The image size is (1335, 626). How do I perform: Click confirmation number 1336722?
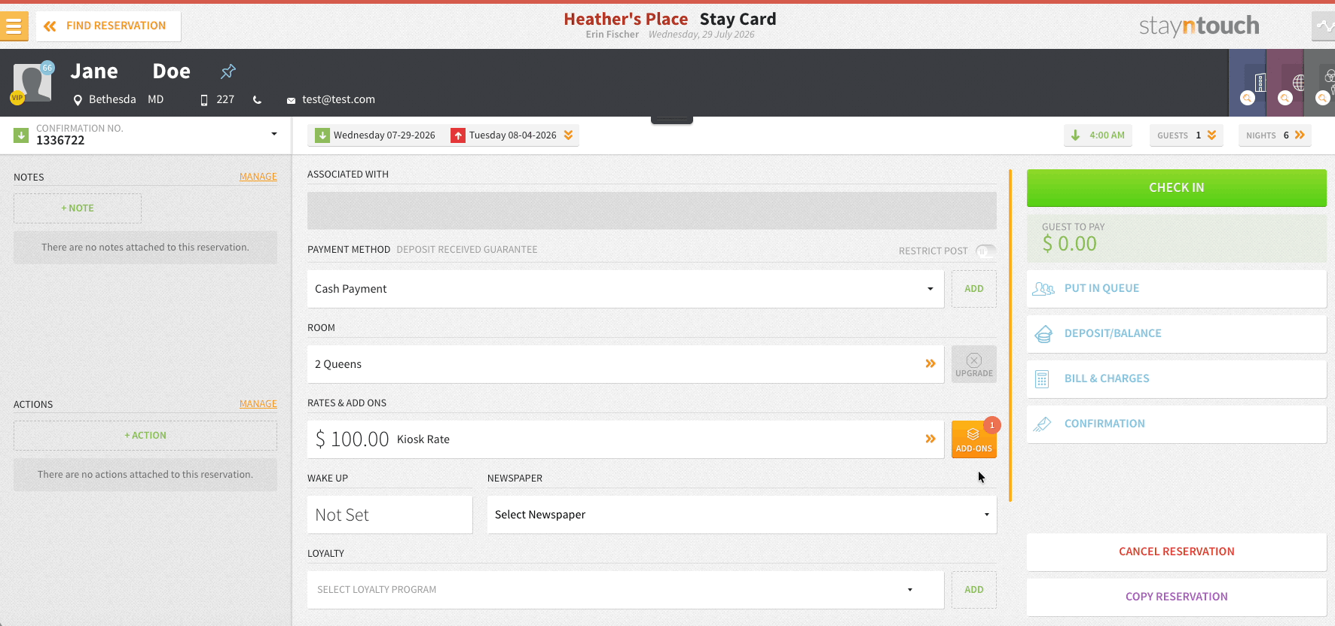point(60,141)
